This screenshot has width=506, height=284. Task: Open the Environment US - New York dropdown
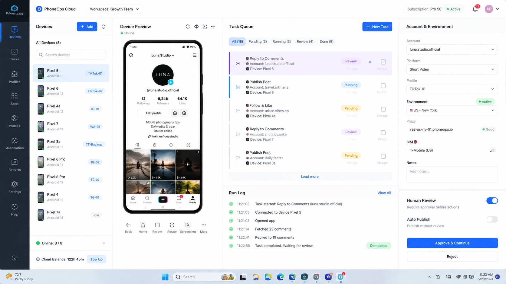coord(452,110)
